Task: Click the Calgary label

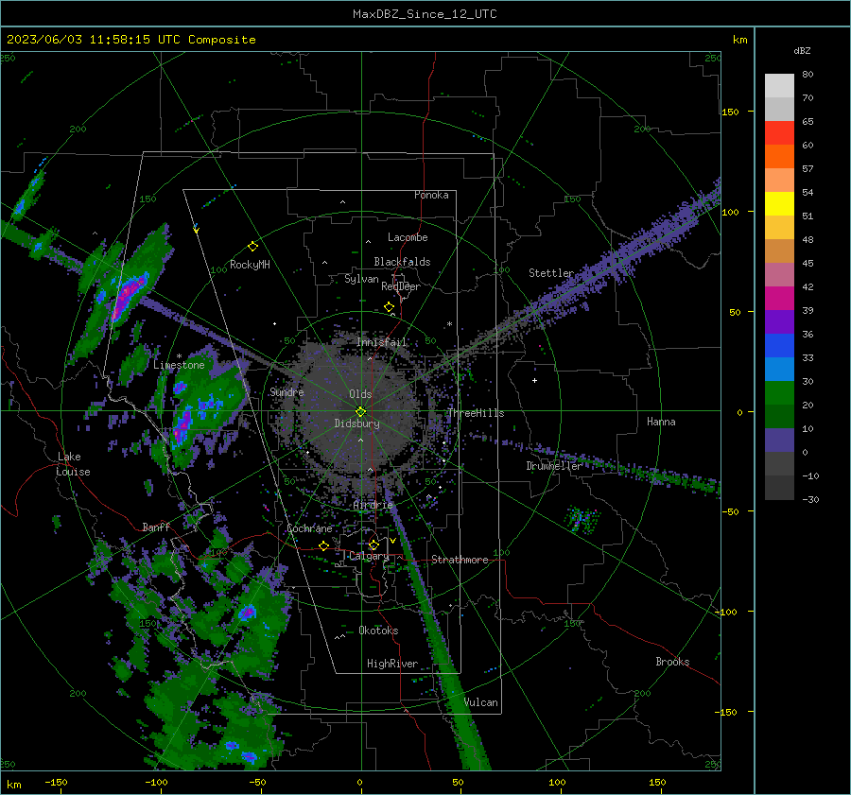Action: click(x=369, y=556)
